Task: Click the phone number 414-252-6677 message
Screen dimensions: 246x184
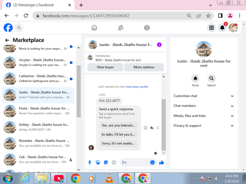Action: click(109, 101)
